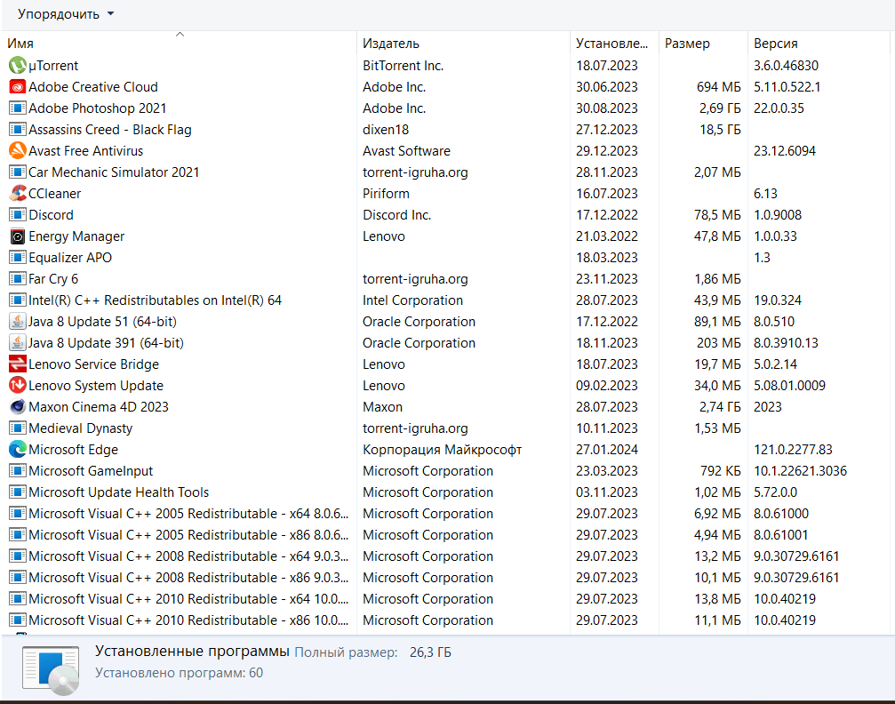Sort by the Размер column header
This screenshot has height=704, width=895.
click(x=703, y=44)
